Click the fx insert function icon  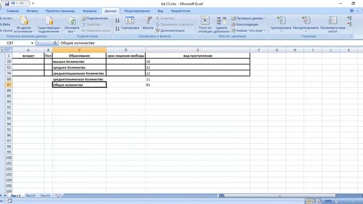pyautogui.click(x=55, y=43)
